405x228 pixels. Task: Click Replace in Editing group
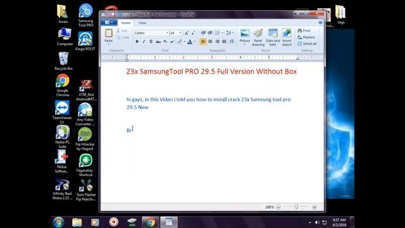pos(306,37)
